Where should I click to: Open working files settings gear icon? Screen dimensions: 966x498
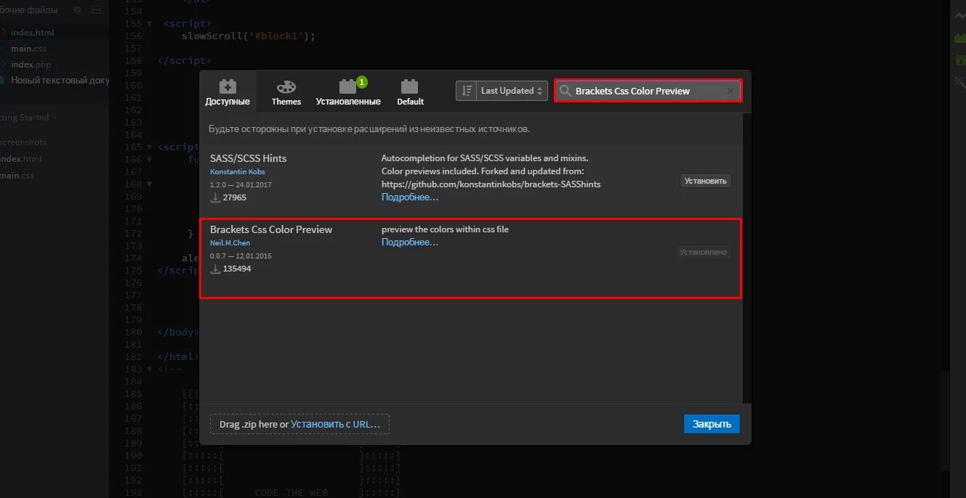[79, 11]
